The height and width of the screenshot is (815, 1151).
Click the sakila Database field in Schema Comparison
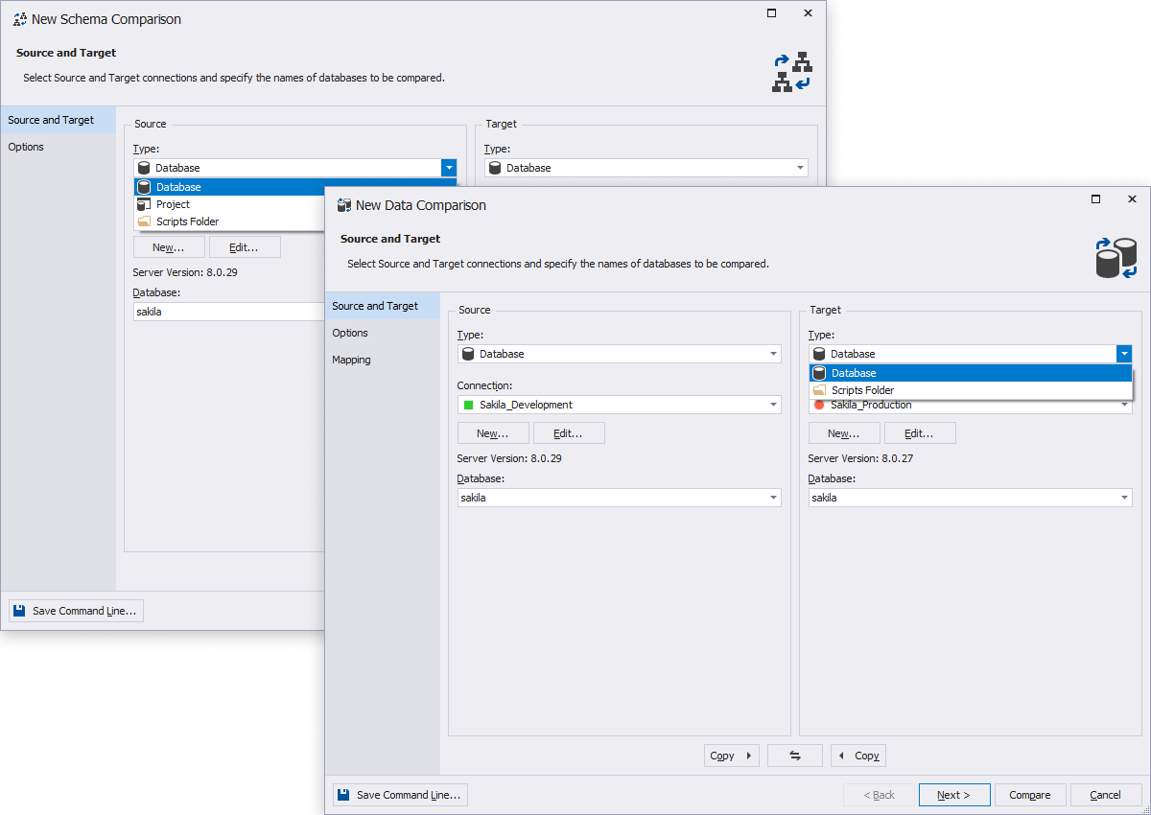[x=228, y=312]
